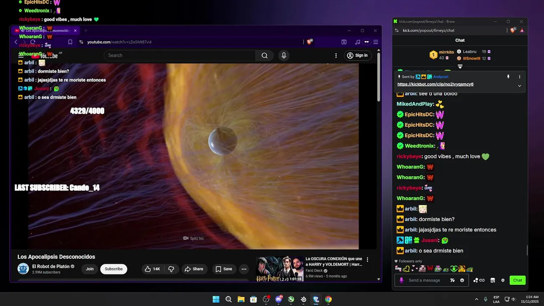544x306 pixels.
Task: Open Brave Shields in Kick chat window
Action: tap(513, 30)
